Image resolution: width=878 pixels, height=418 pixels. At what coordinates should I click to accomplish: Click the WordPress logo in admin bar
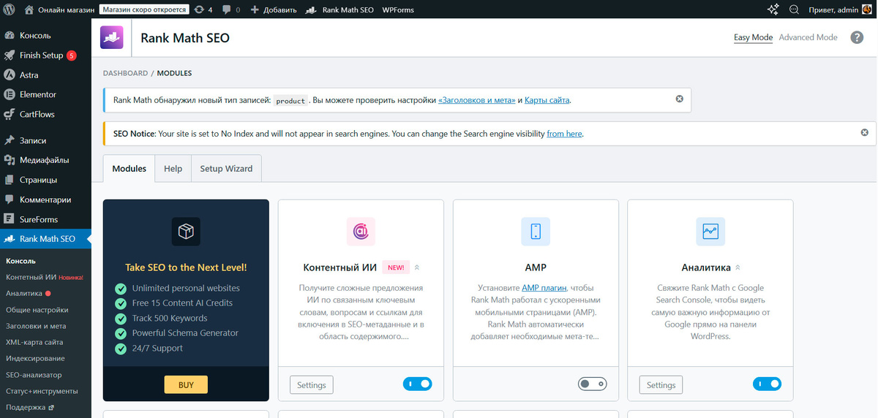coord(10,9)
